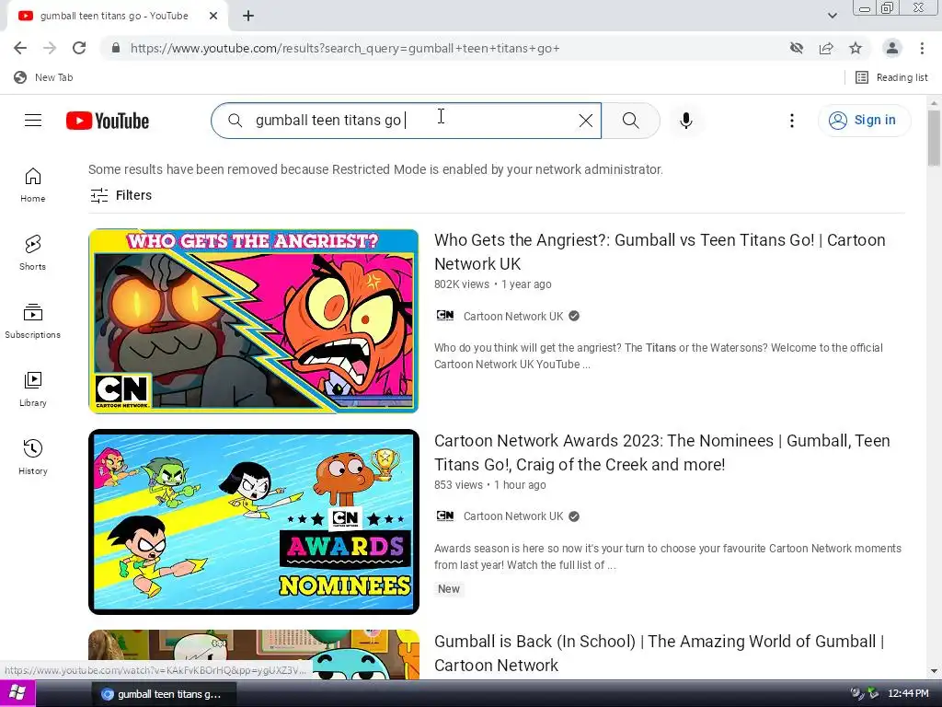This screenshot has height=707, width=942.
Task: Close the gumball teen titans go tab
Action: pyautogui.click(x=213, y=17)
